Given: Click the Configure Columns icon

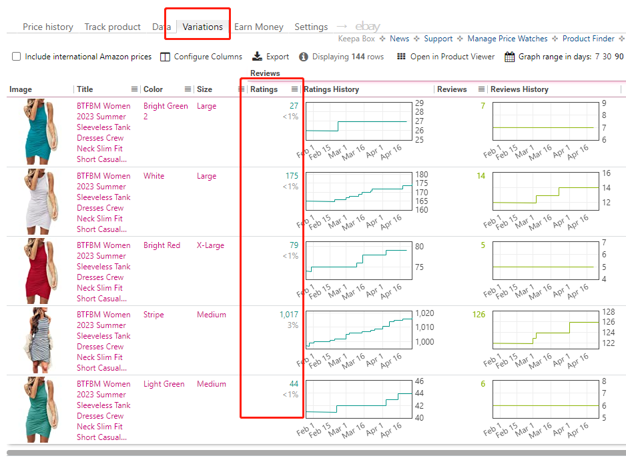Looking at the screenshot, I should [x=166, y=57].
